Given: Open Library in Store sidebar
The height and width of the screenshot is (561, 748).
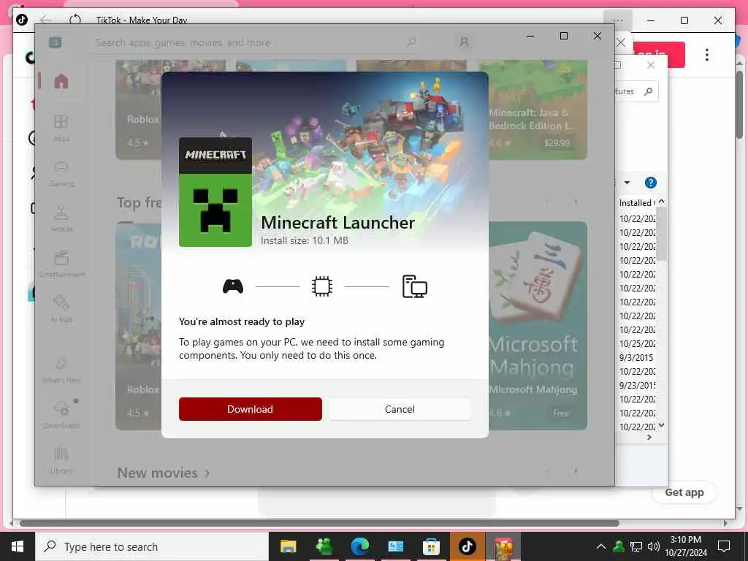Looking at the screenshot, I should pyautogui.click(x=61, y=460).
